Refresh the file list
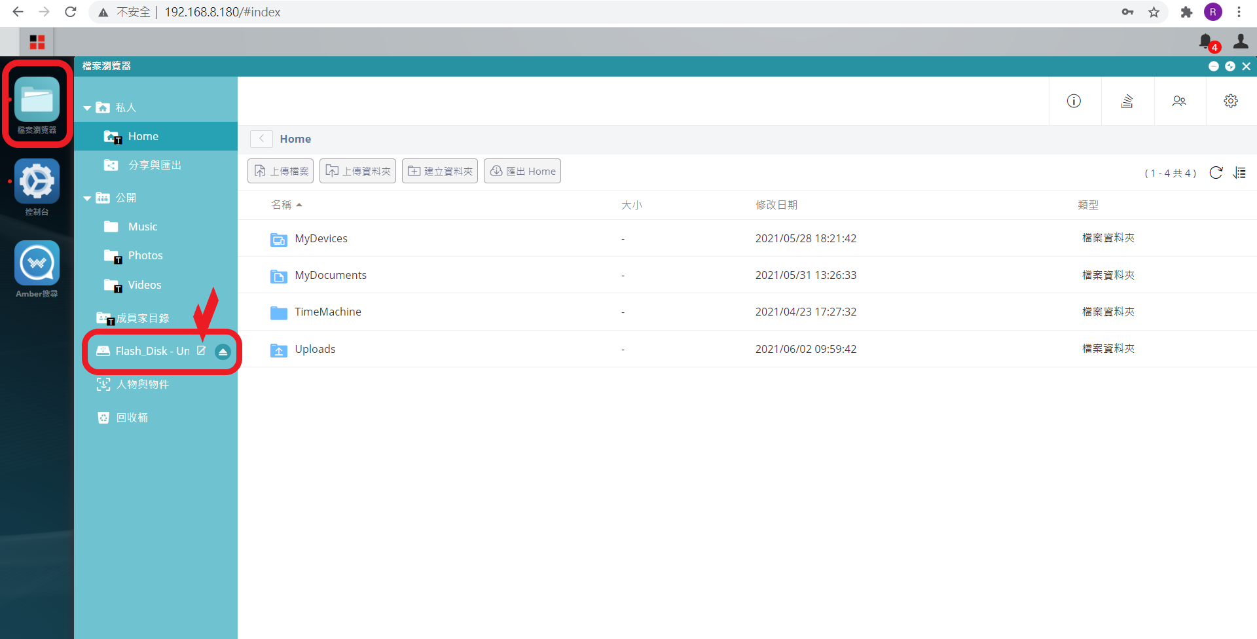The image size is (1257, 639). point(1216,173)
